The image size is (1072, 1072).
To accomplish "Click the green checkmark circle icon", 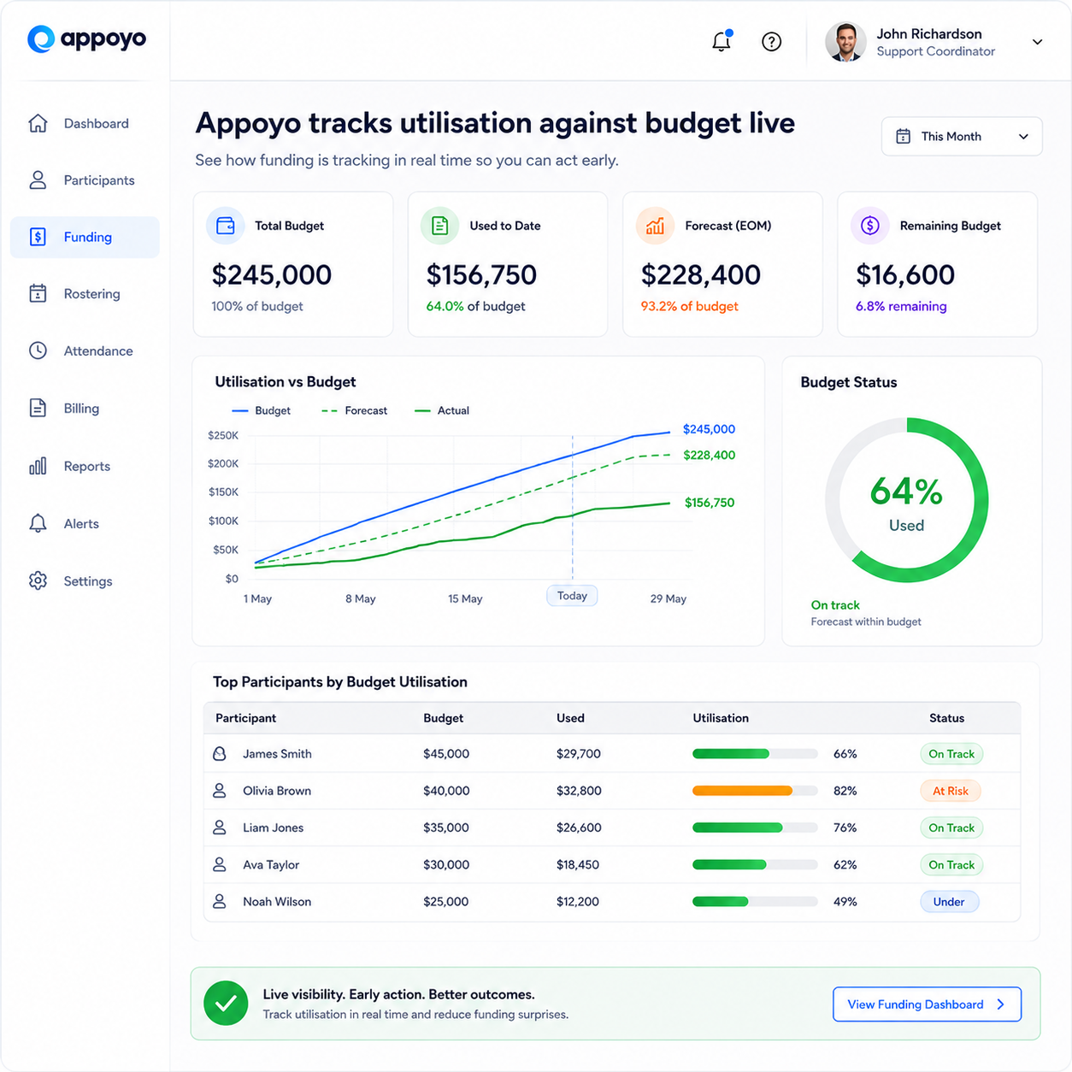I will [226, 1004].
